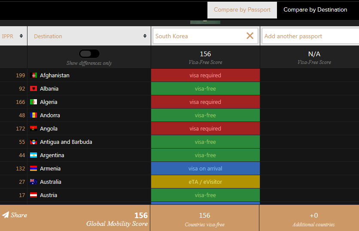Select the Albania destination name
Viewport: 359px width, 231px height.
tap(49, 88)
